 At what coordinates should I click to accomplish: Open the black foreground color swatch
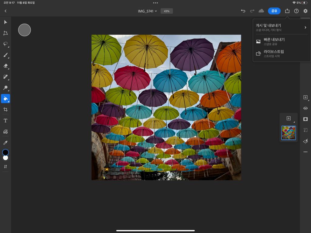click(5, 152)
